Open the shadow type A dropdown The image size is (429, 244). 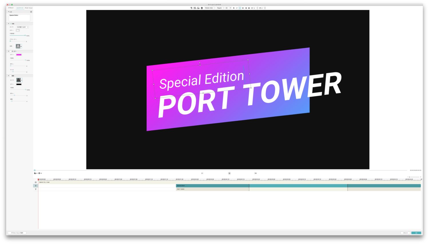[19, 80]
